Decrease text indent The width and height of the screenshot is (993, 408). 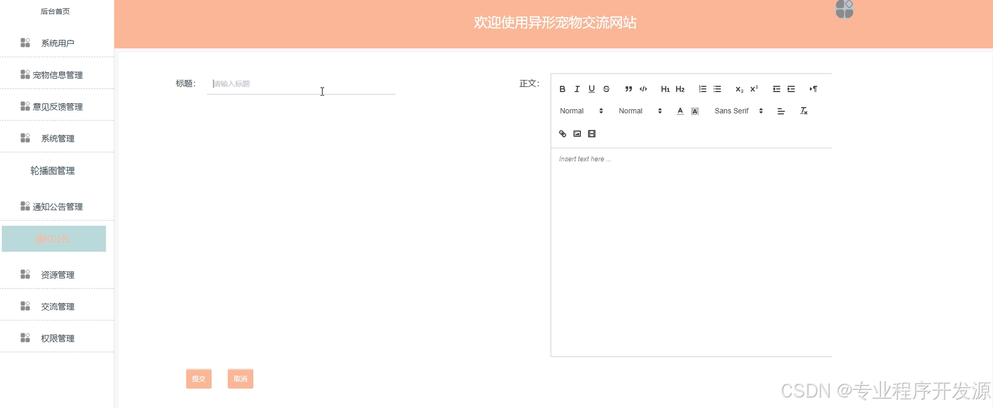point(776,89)
